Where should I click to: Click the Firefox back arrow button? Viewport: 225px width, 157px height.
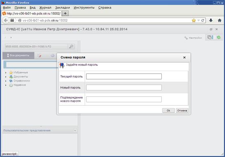point(6,20)
